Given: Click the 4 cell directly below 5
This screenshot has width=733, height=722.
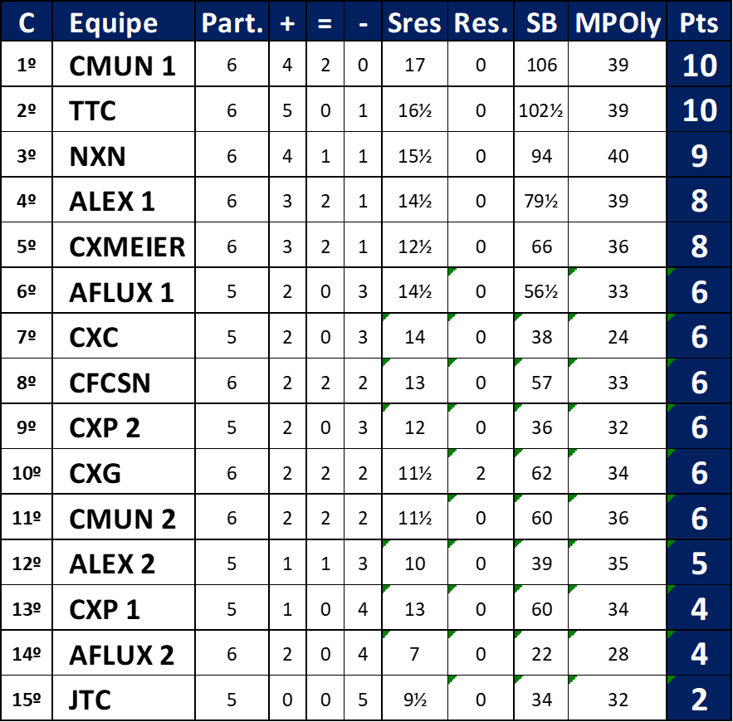Looking at the screenshot, I should click(x=699, y=609).
